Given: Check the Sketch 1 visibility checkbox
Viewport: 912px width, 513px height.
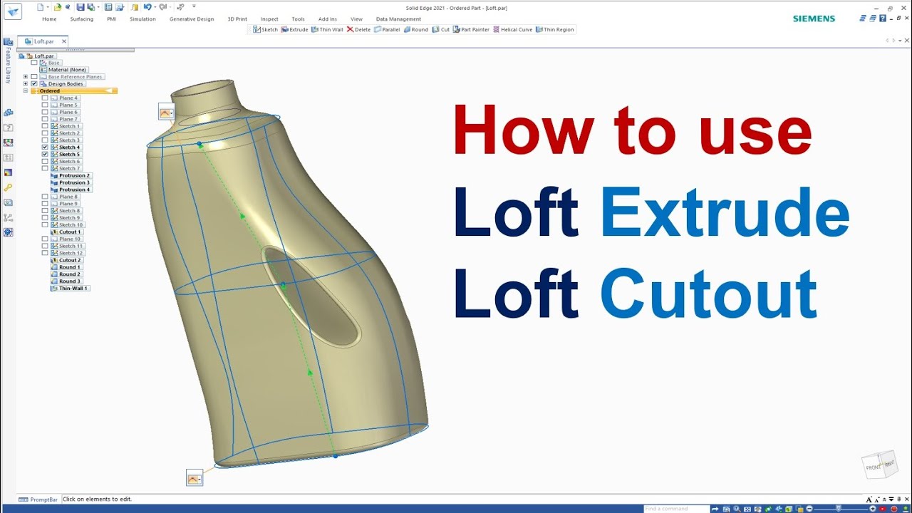Looking at the screenshot, I should (45, 126).
